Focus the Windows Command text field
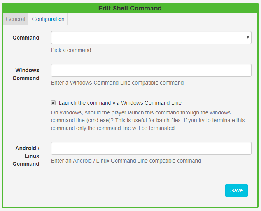The width and height of the screenshot is (261, 211). 151,70
